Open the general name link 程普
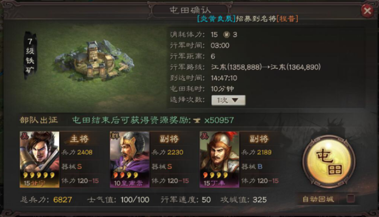379x217 pixels. pyautogui.click(x=287, y=18)
